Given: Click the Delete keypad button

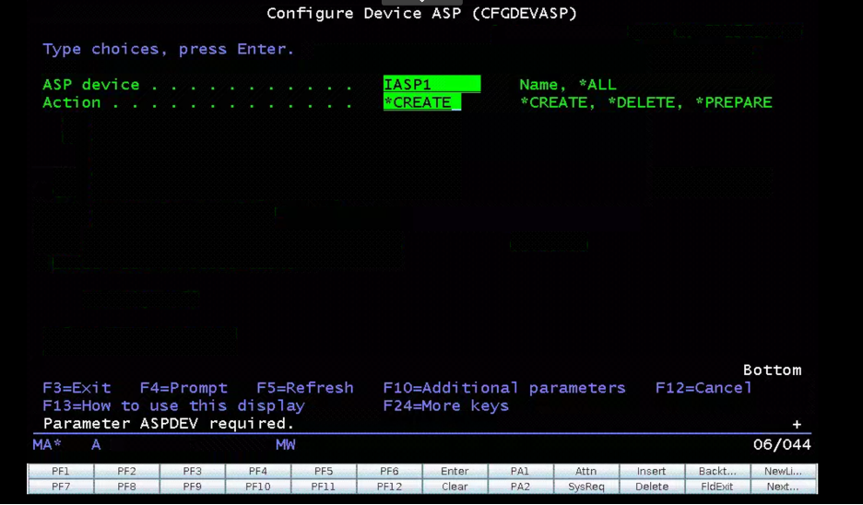Looking at the screenshot, I should [652, 487].
